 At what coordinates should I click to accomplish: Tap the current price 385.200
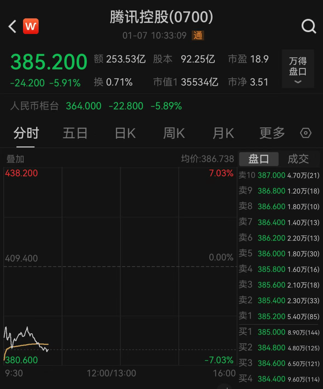[49, 62]
